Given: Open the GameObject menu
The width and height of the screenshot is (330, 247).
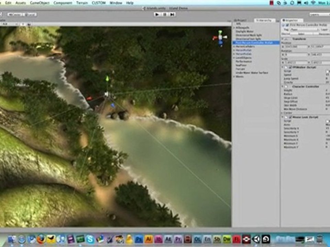Looking at the screenshot, I should click(40, 3).
